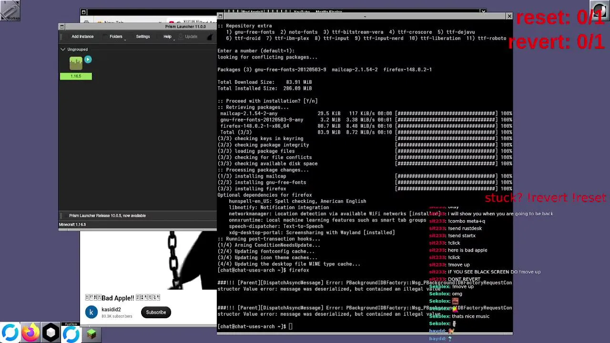Click the top-right desktop tray icon

click(x=600, y=10)
